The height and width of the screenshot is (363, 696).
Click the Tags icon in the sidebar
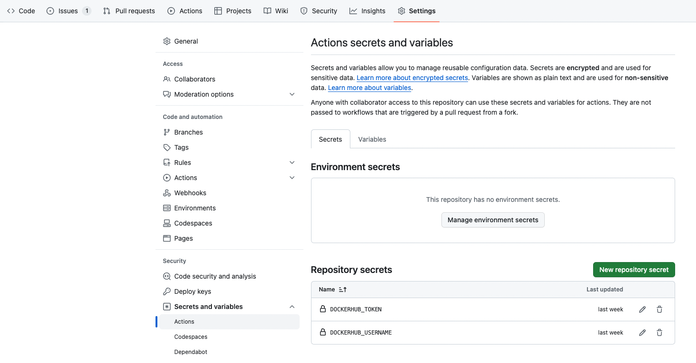click(x=167, y=147)
